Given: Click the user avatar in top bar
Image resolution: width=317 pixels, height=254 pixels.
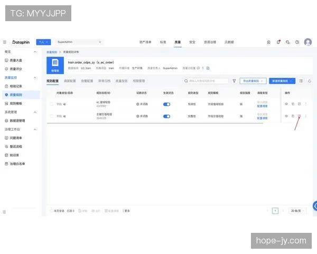Looking at the screenshot, I should (x=308, y=42).
